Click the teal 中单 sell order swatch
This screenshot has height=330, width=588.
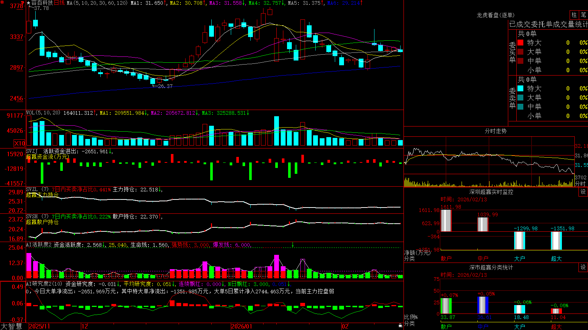click(520, 107)
